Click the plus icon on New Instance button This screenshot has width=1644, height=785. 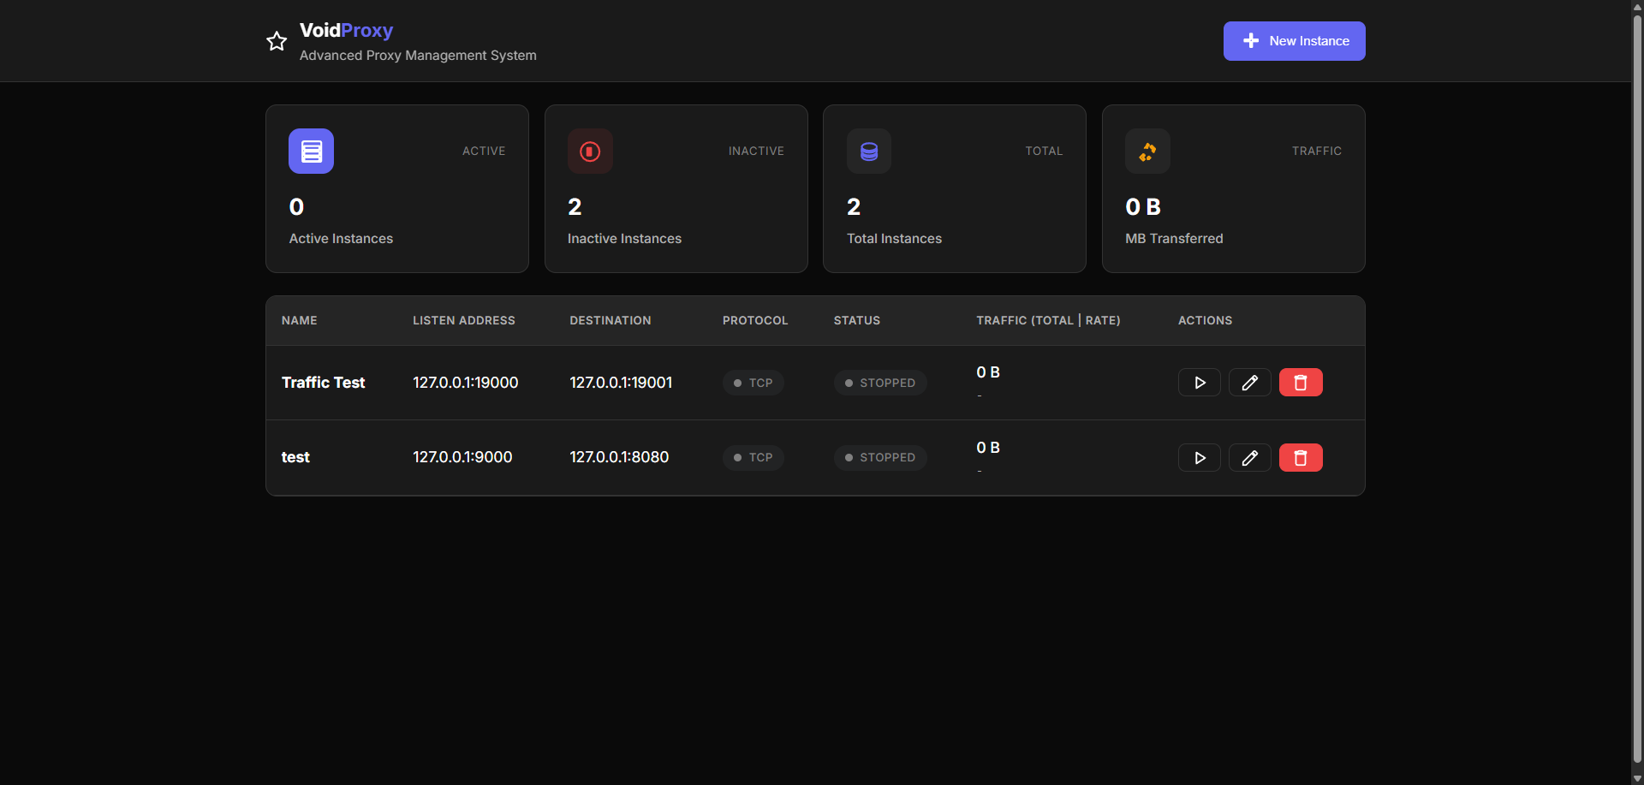coord(1251,40)
